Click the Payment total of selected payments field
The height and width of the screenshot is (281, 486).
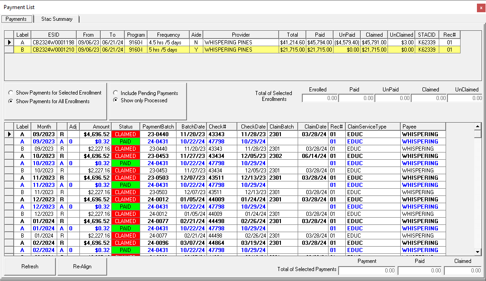(x=367, y=271)
